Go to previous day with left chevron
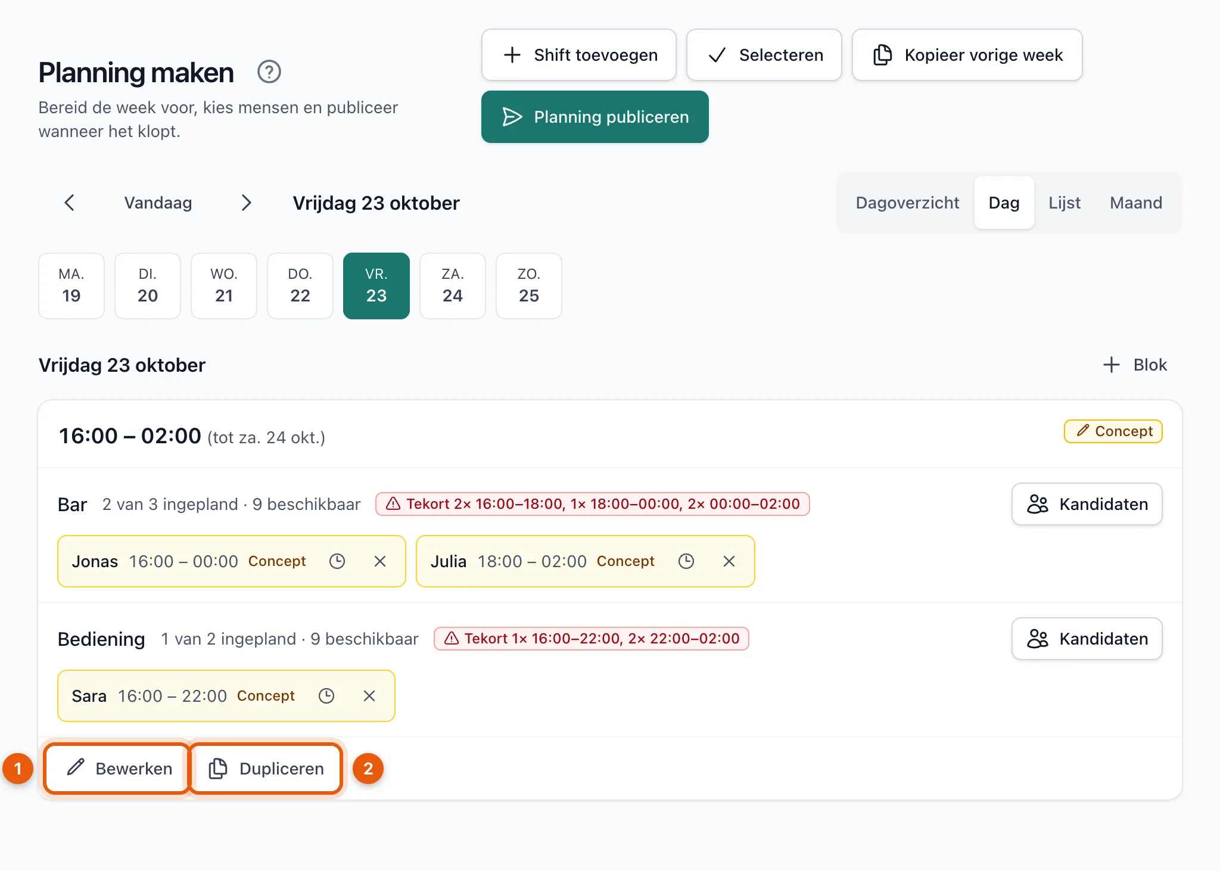The width and height of the screenshot is (1220, 871). coord(69,203)
